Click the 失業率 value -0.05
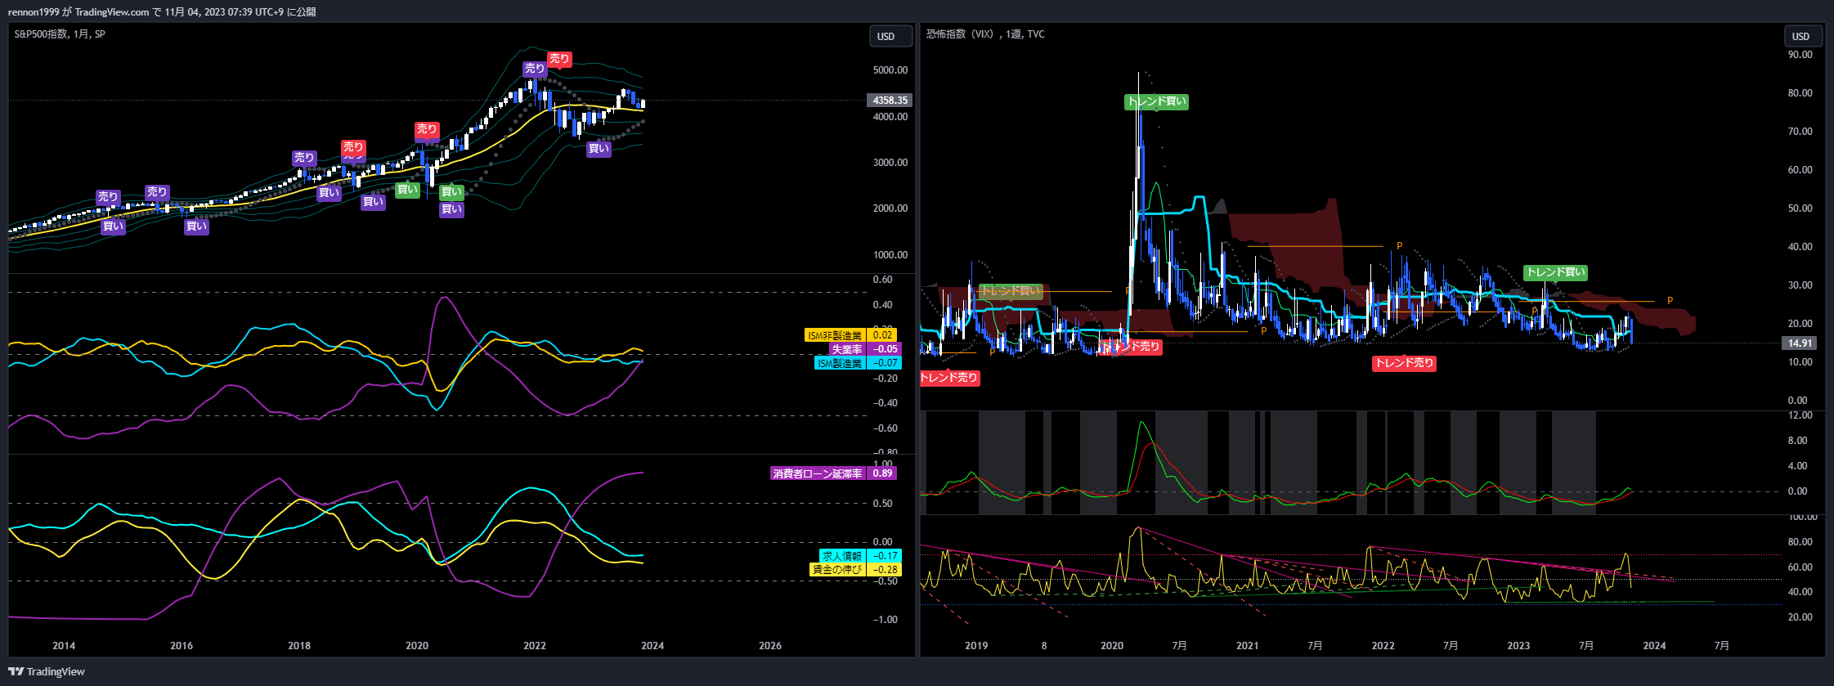 [x=883, y=349]
